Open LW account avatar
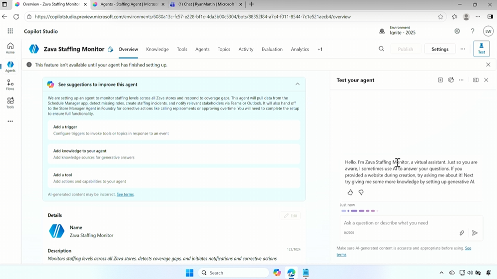The width and height of the screenshot is (497, 279). tap(488, 31)
